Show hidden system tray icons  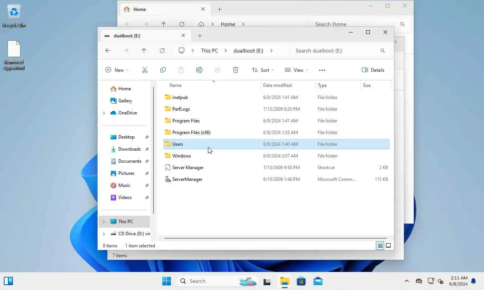pyautogui.click(x=407, y=281)
